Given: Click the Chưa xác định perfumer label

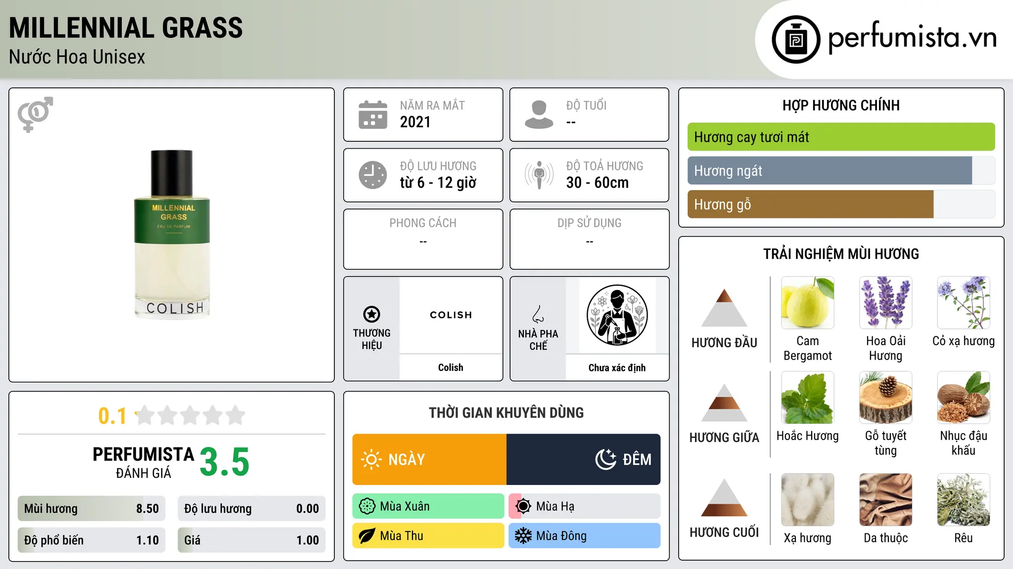Looking at the screenshot, I should coord(617,368).
